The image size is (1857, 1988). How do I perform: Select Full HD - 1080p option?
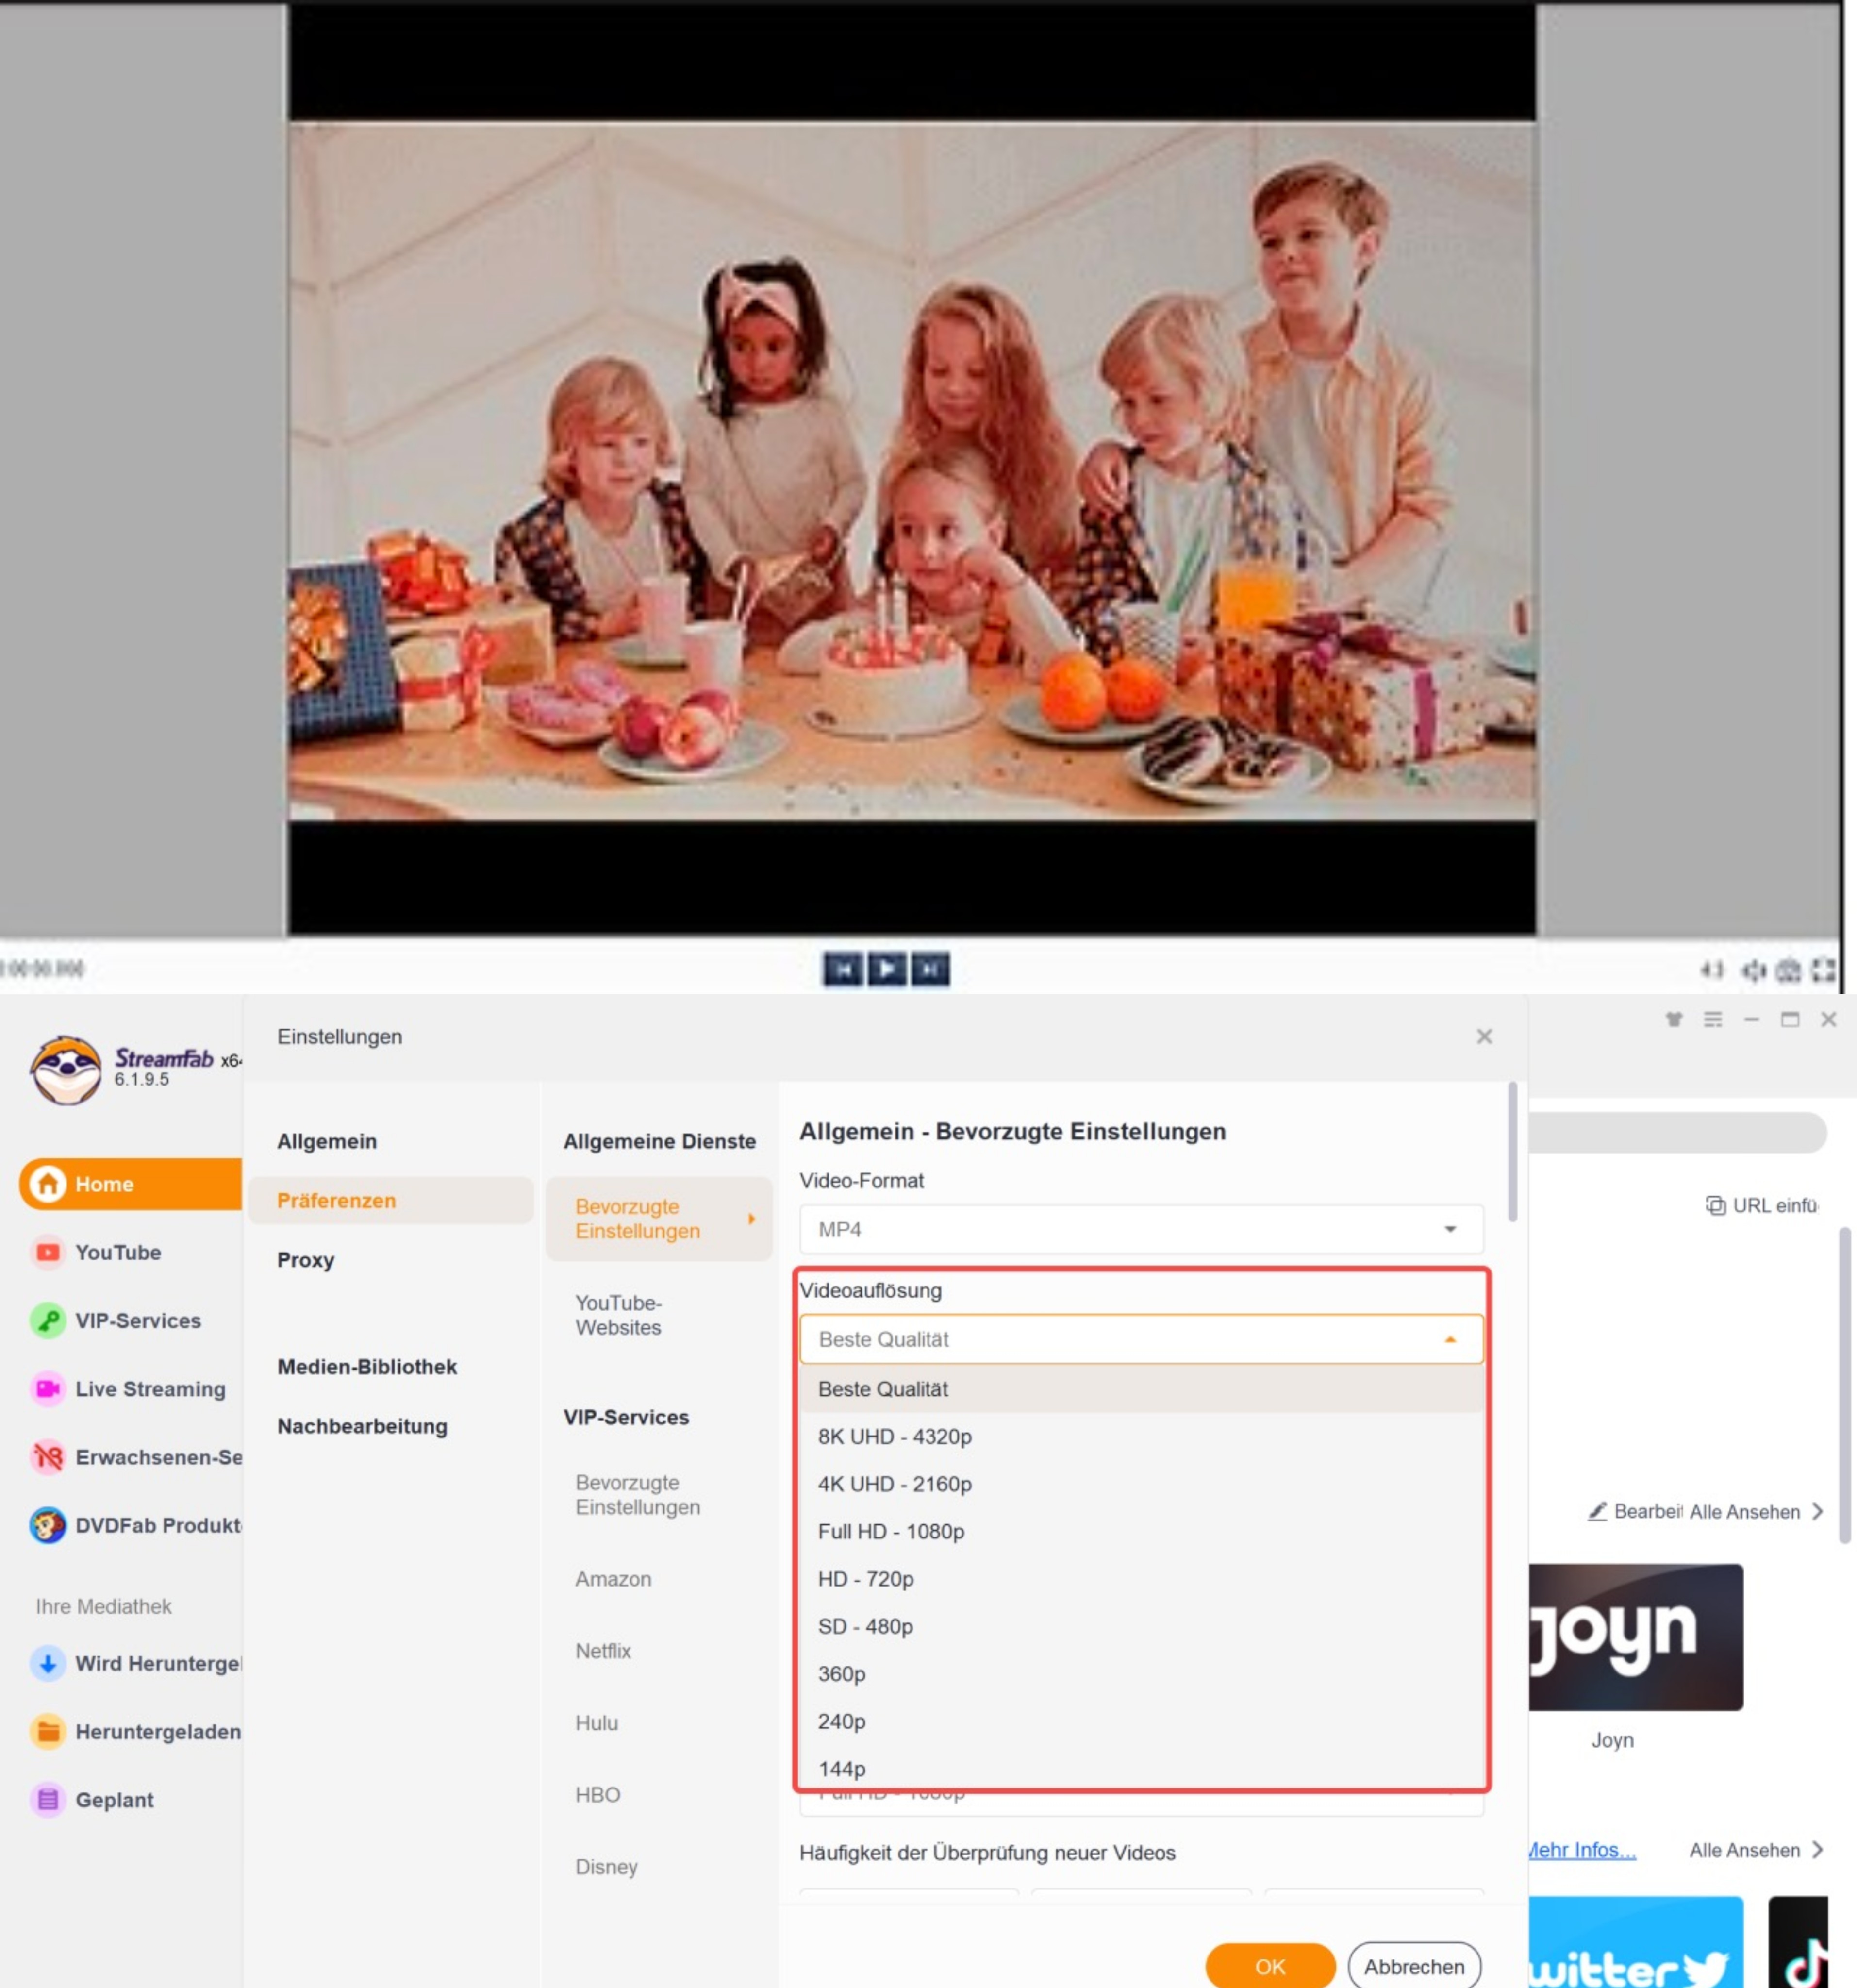1141,1531
